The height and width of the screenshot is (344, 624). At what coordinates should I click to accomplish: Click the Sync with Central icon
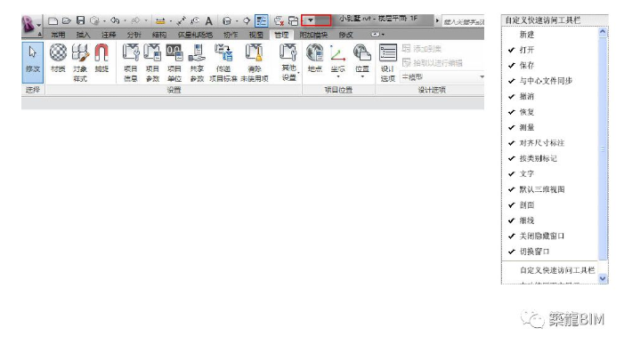(94, 20)
